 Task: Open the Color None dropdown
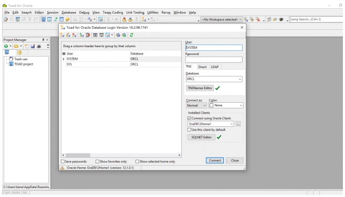coord(241,105)
